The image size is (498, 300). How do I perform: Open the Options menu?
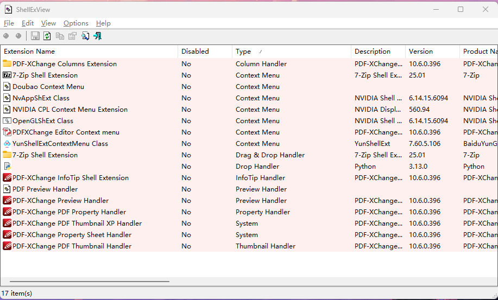pos(75,23)
